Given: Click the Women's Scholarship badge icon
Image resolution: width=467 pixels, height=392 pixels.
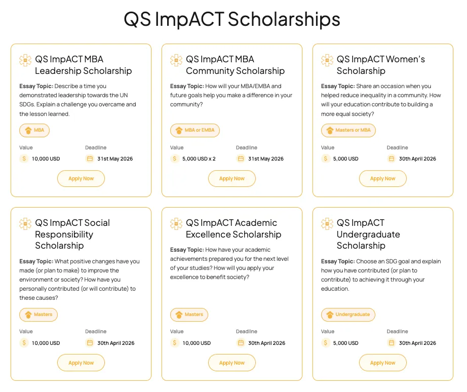Looking at the screenshot, I should pyautogui.click(x=327, y=60).
